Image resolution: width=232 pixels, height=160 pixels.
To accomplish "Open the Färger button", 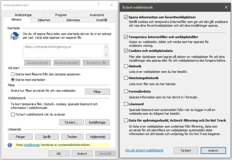I will pyautogui.click(x=21, y=137).
